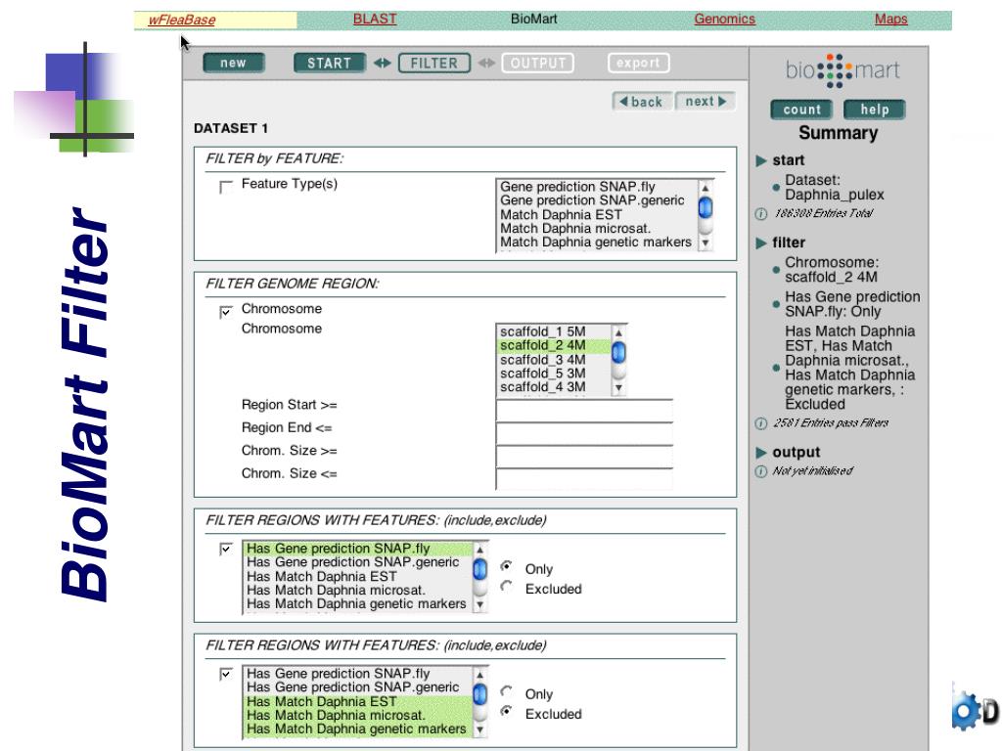The height and width of the screenshot is (751, 1002).
Task: Click the new button
Action: pyautogui.click(x=233, y=63)
